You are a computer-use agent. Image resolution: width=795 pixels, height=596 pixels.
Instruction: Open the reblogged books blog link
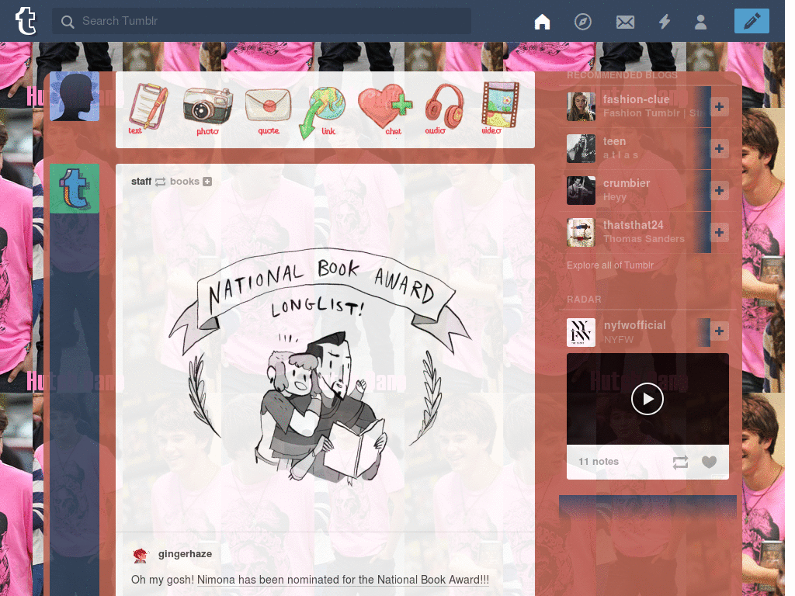click(x=185, y=182)
